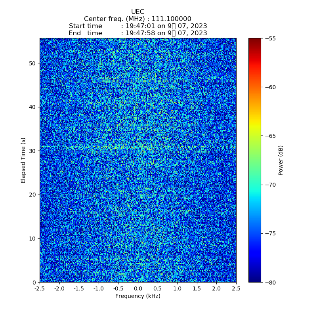
Task: Click the dark blue bottom of the colorbar
Action: [255, 279]
